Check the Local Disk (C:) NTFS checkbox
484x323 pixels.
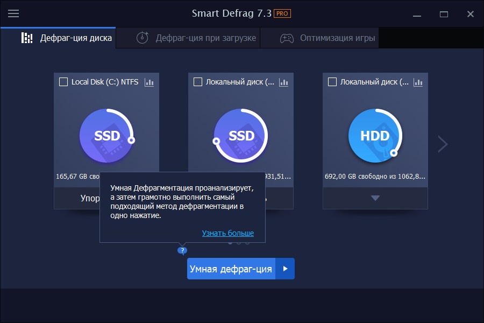63,82
